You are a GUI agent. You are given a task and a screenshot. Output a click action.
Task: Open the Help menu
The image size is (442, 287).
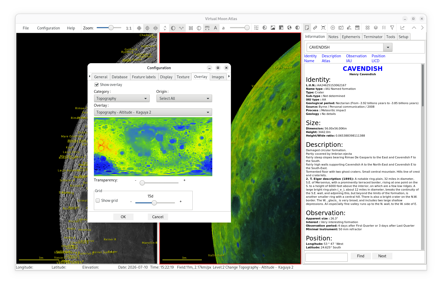(x=71, y=28)
